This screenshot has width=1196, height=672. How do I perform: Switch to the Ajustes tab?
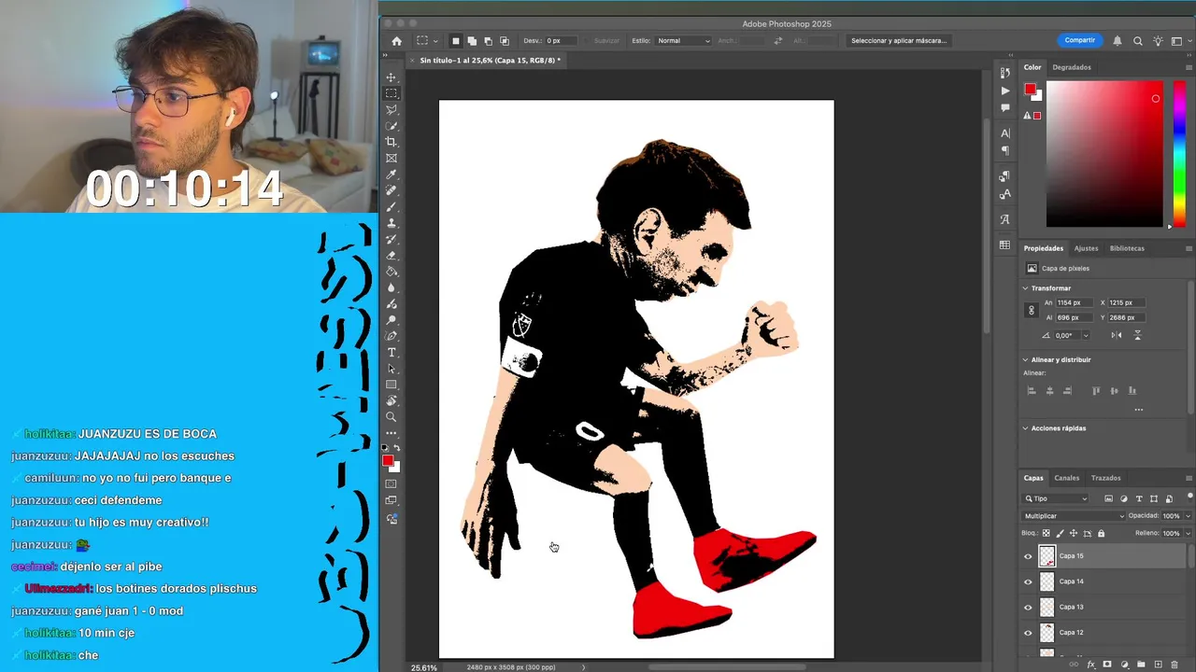(1086, 248)
